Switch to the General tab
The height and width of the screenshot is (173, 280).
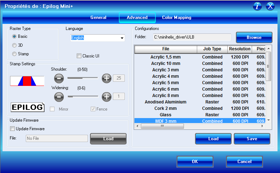(98, 17)
